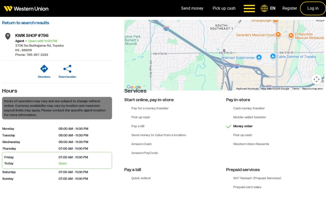This screenshot has width=326, height=204.
Task: Click the Cable Dahmer of Topeka marker
Action: tap(273, 56)
